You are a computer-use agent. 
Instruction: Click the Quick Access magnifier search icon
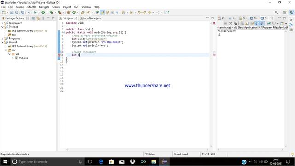(x=276, y=12)
